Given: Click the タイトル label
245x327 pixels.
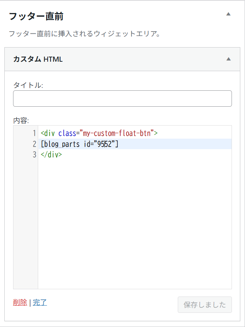Looking at the screenshot, I should tap(28, 85).
